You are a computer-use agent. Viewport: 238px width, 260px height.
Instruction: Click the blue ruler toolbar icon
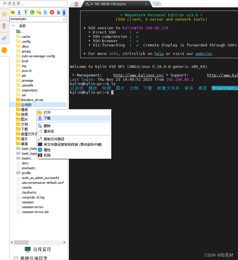click(x=64, y=12)
